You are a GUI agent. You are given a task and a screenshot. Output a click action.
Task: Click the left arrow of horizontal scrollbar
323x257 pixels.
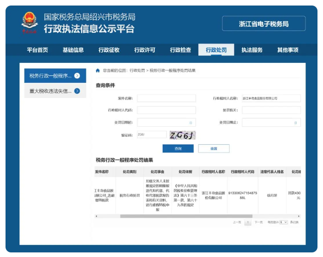(96, 216)
